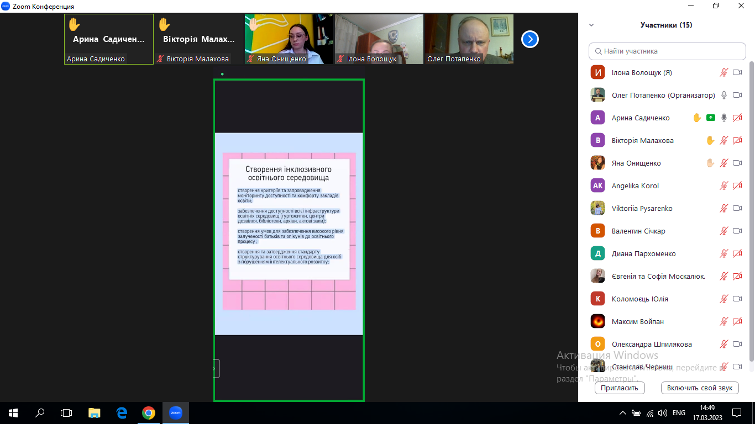
Task: Click the raised hand icon next to Арина Садиченко
Action: (x=697, y=118)
